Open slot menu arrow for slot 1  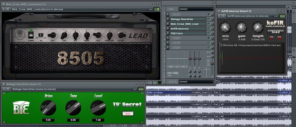[x=168, y=14]
